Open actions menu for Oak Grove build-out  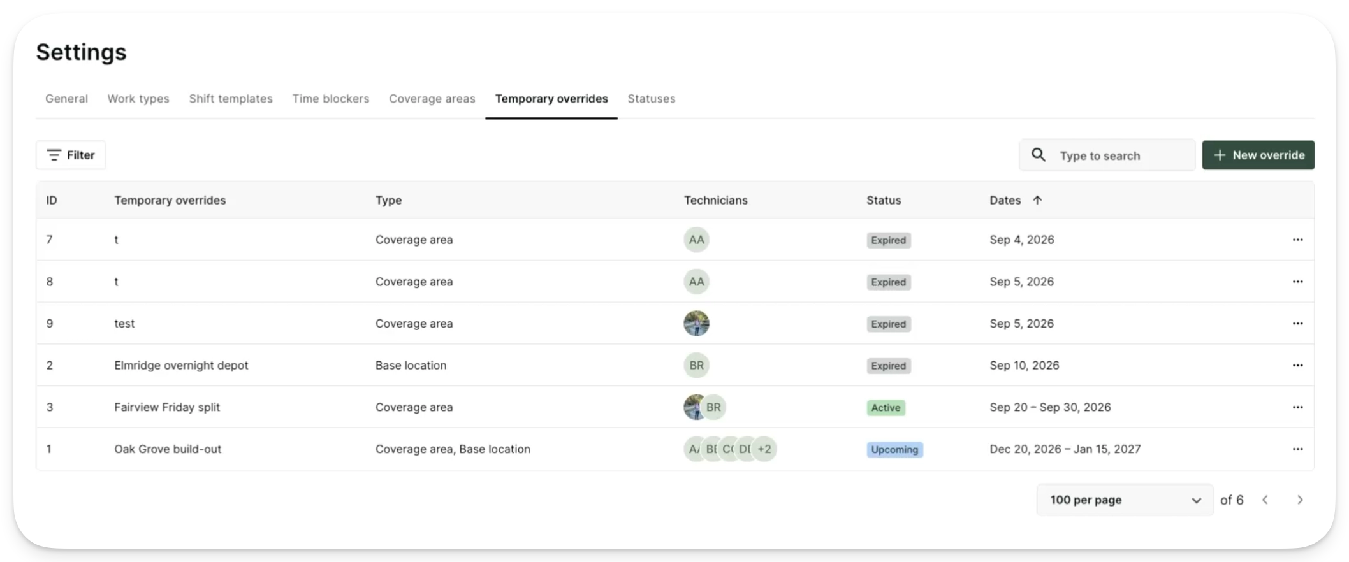pos(1297,449)
